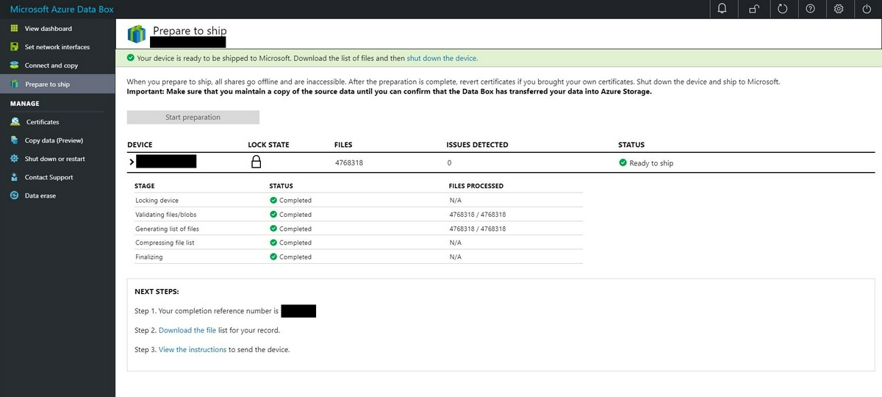
Task: Click the Ready to ship status text
Action: (x=651, y=163)
